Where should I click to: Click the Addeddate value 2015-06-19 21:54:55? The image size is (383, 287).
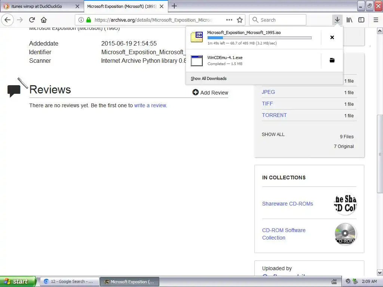(x=129, y=43)
